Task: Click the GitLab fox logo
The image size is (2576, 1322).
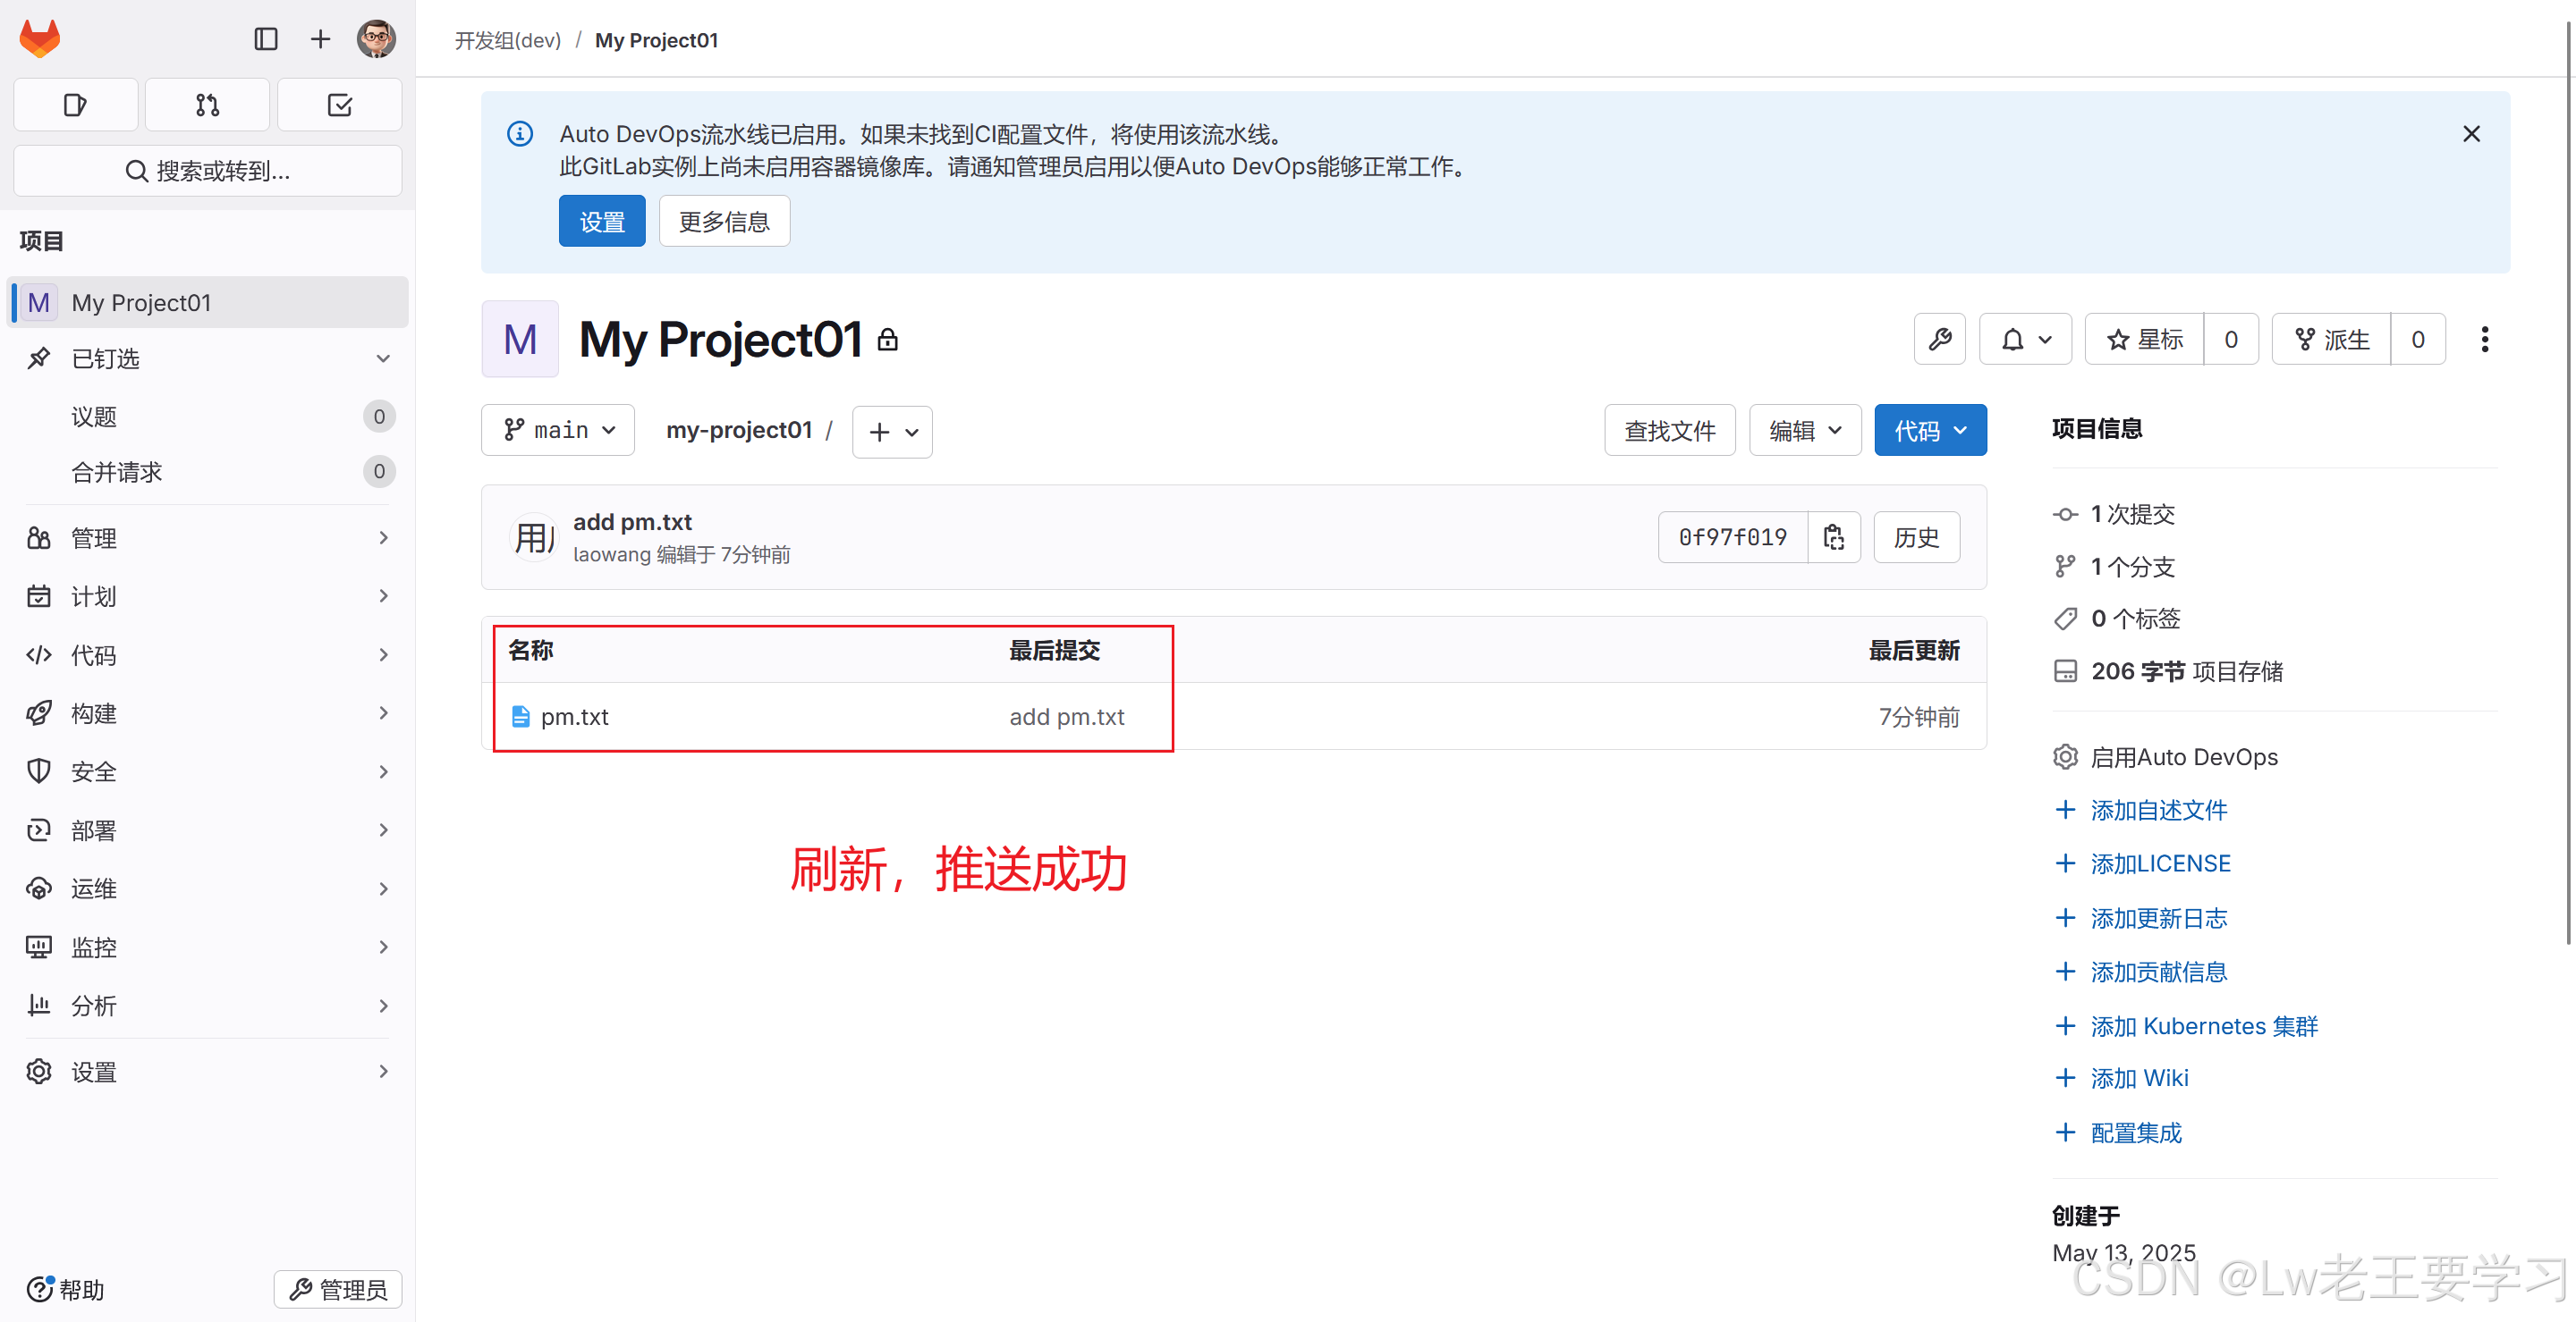Action: point(40,39)
